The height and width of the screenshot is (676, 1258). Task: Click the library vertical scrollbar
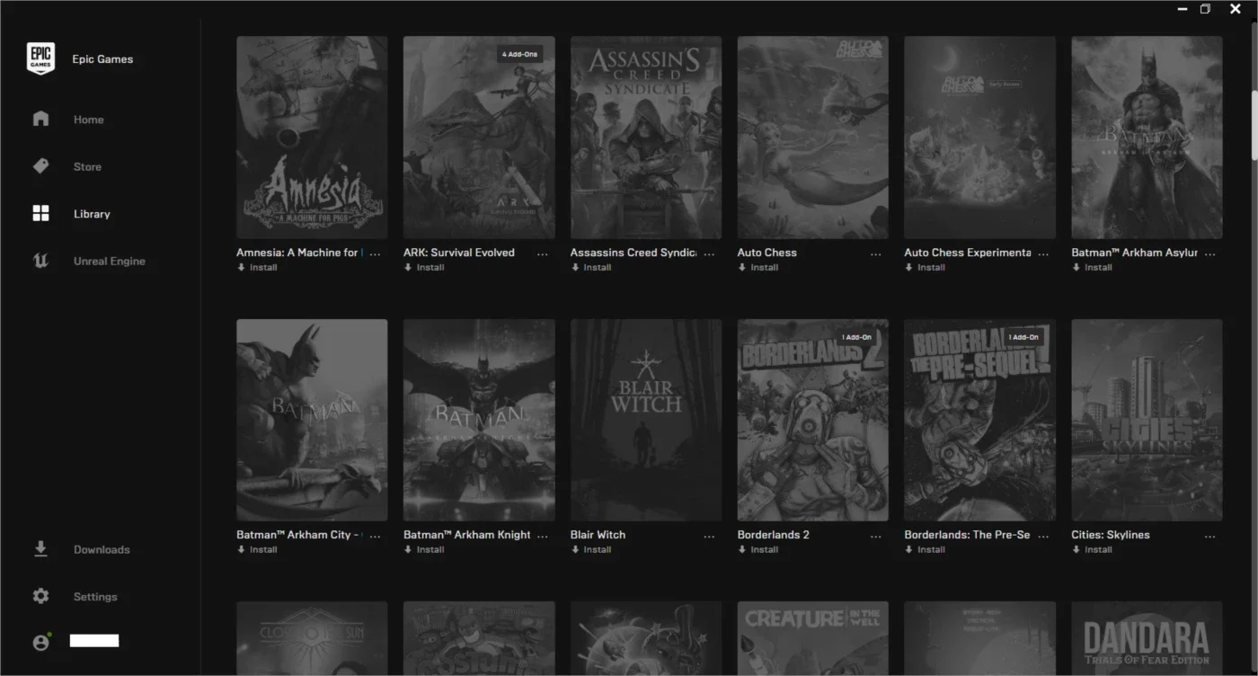(x=1254, y=125)
